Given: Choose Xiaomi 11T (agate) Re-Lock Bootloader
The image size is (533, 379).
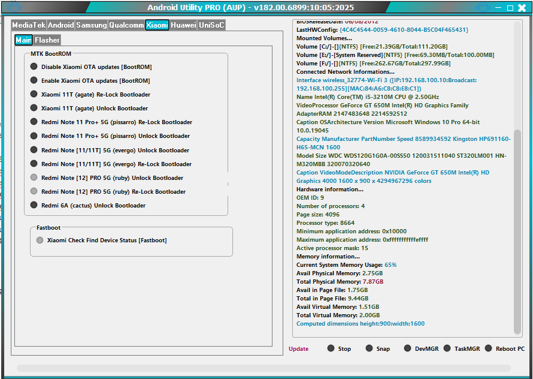Looking at the screenshot, I should [90, 94].
